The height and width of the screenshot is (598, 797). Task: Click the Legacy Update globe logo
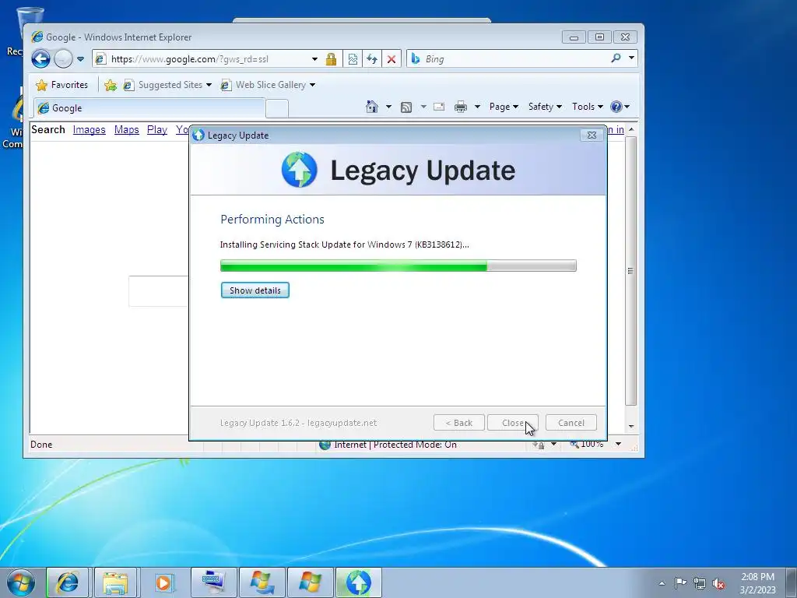tap(300, 169)
